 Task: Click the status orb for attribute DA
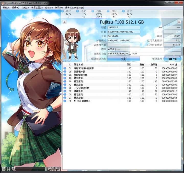65,95
